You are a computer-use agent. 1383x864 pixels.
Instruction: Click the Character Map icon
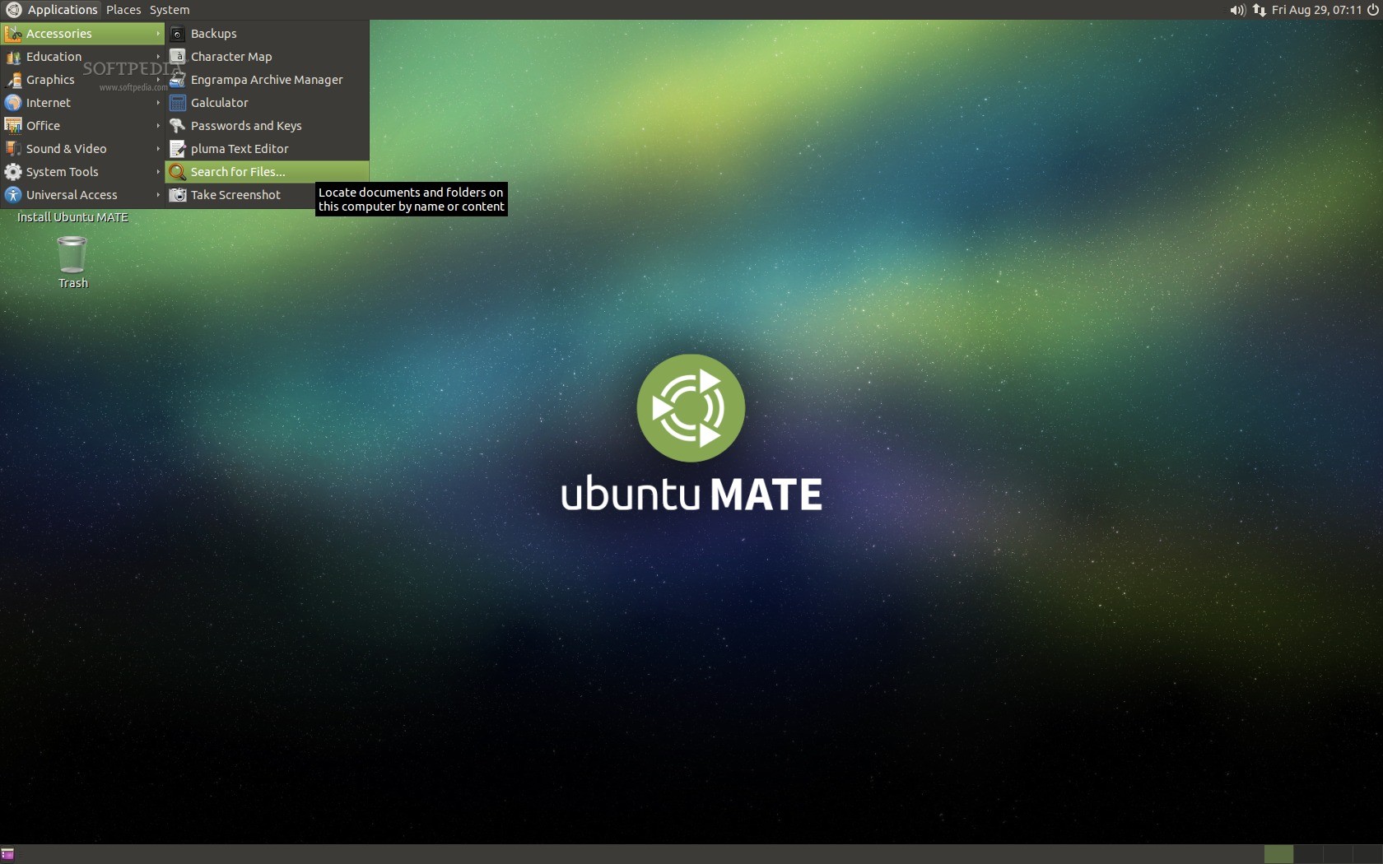tap(178, 57)
